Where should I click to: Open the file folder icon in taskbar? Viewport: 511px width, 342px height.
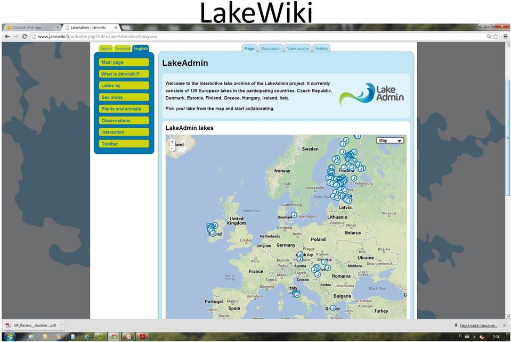point(31,337)
